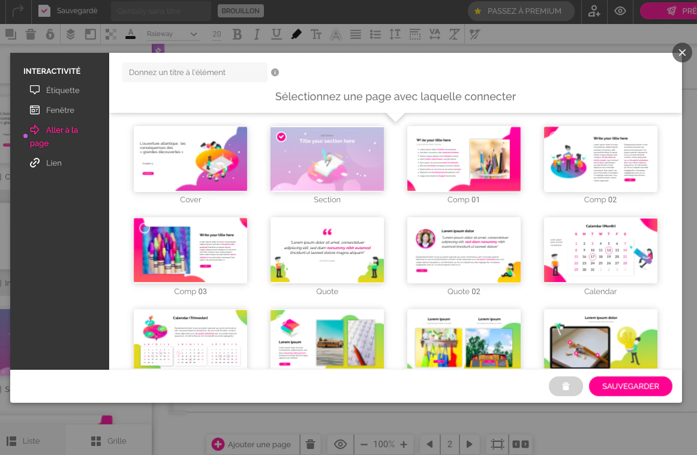Click the layers stack icon in the toolbar

[x=70, y=34]
